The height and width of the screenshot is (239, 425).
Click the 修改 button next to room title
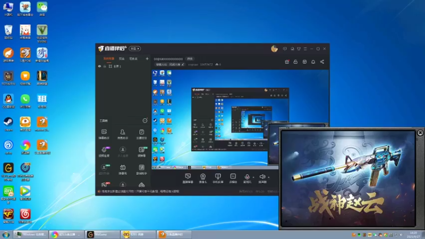pyautogui.click(x=190, y=59)
